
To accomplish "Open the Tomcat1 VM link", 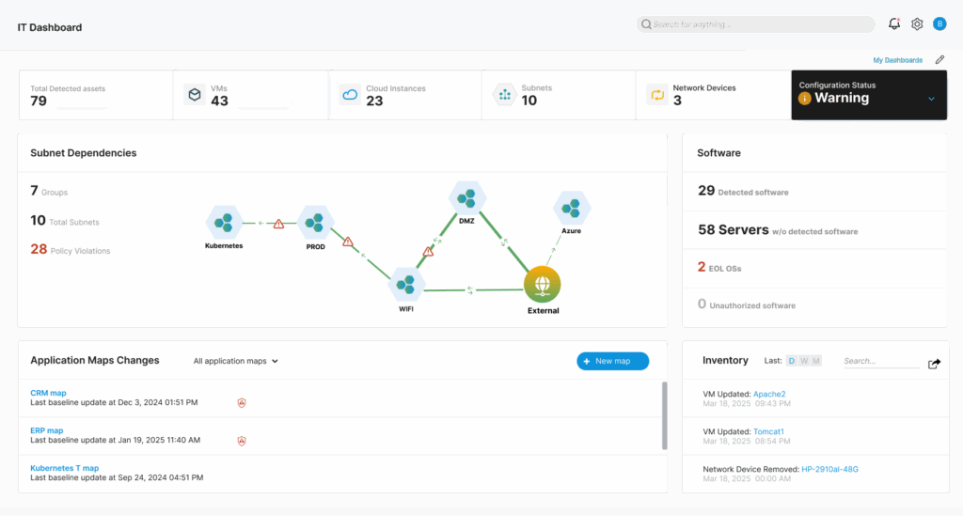I will pos(768,432).
